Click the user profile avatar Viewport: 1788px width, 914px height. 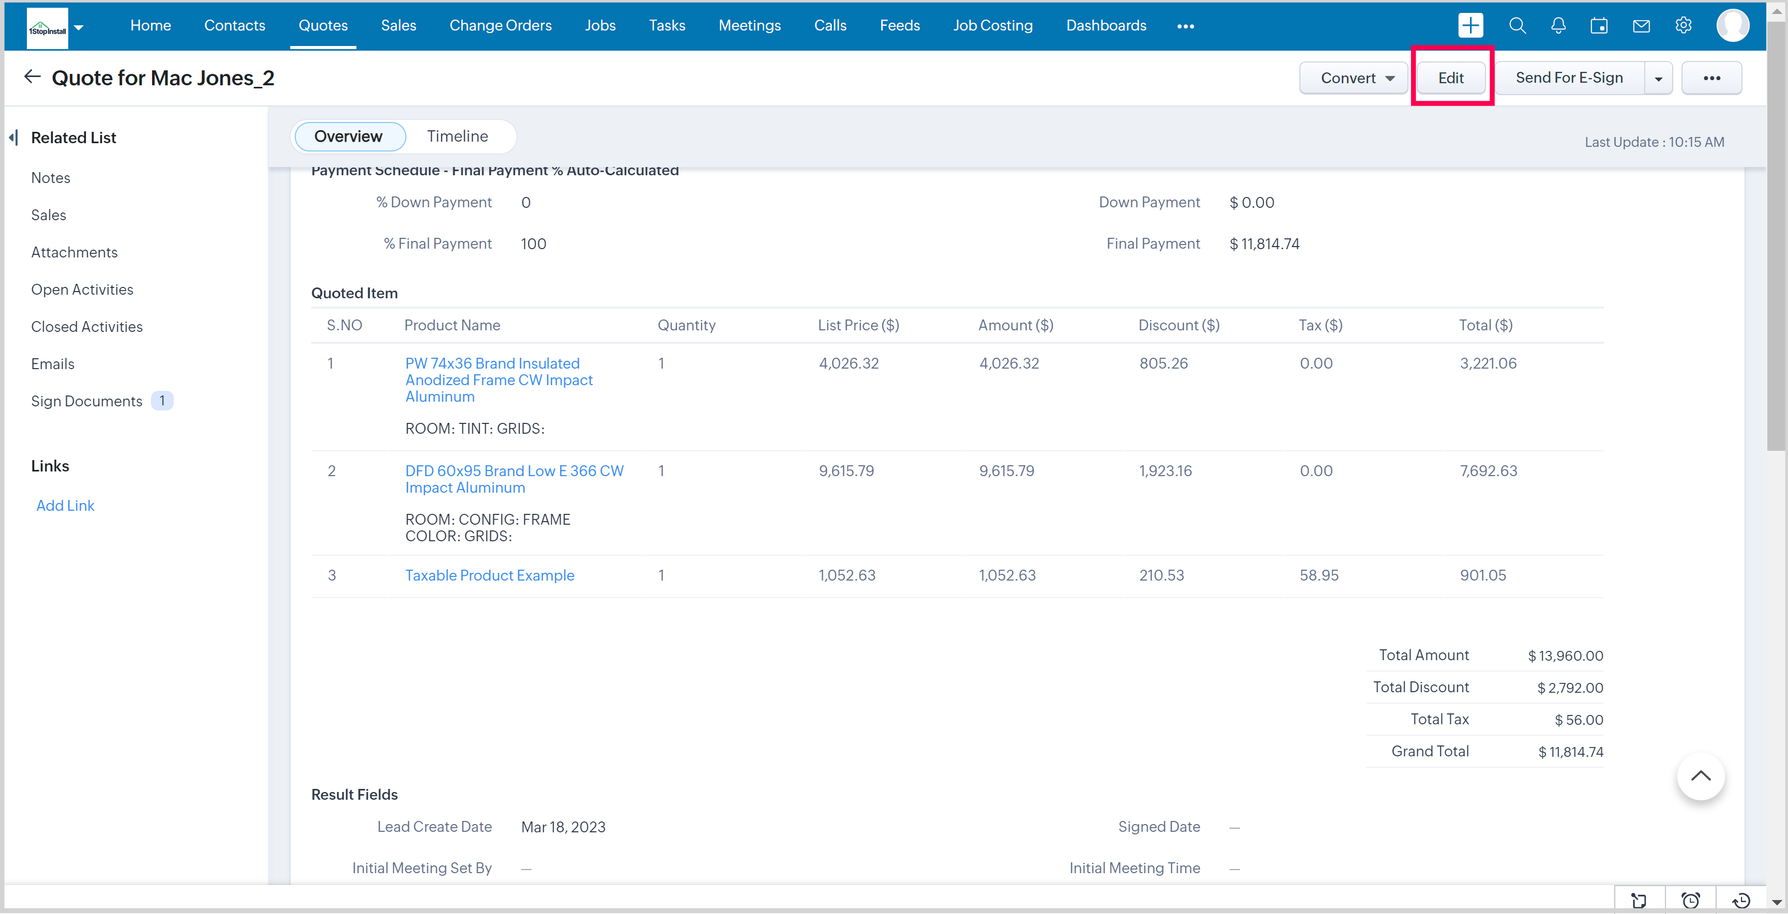click(x=1733, y=26)
